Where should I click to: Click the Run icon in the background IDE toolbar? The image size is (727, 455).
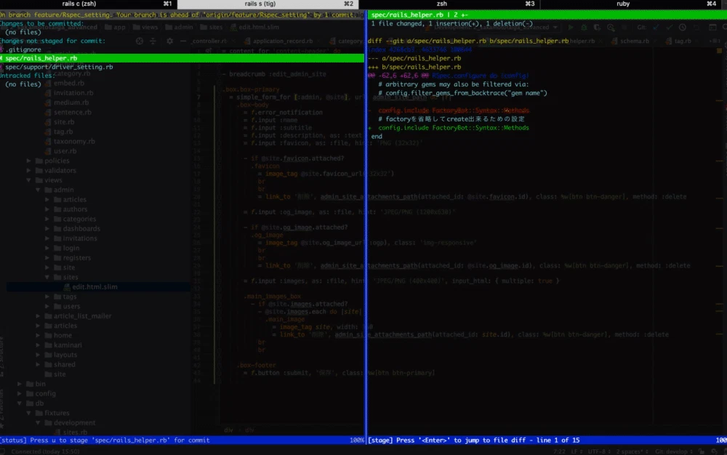[570, 28]
